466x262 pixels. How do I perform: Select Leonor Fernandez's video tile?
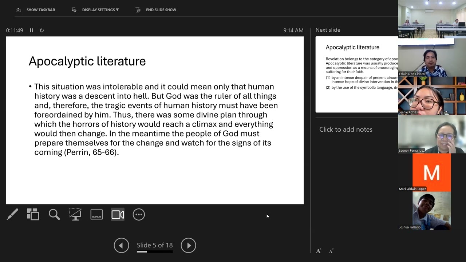432,134
